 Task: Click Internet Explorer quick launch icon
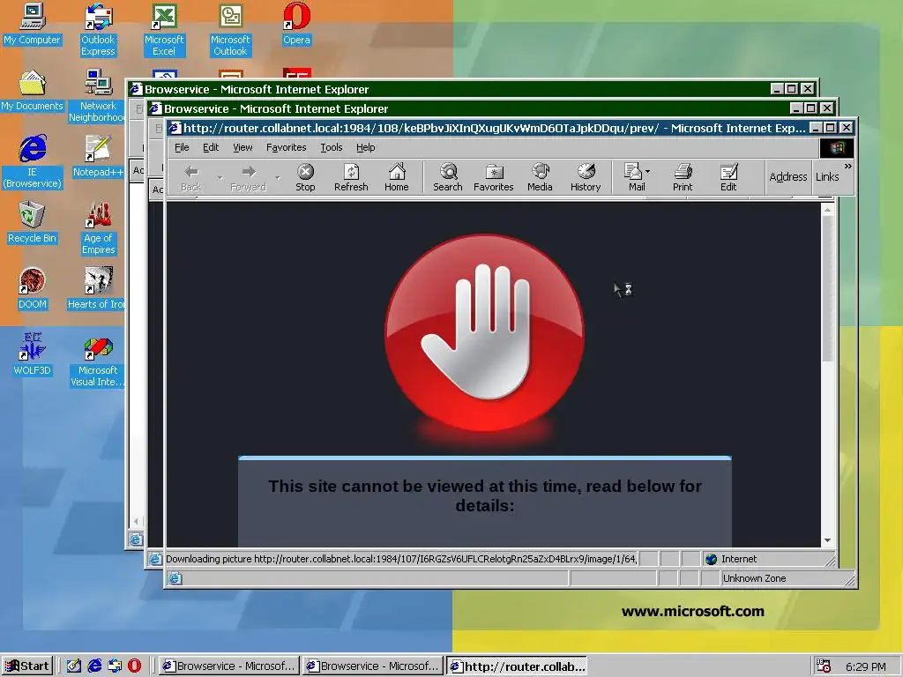click(x=94, y=666)
